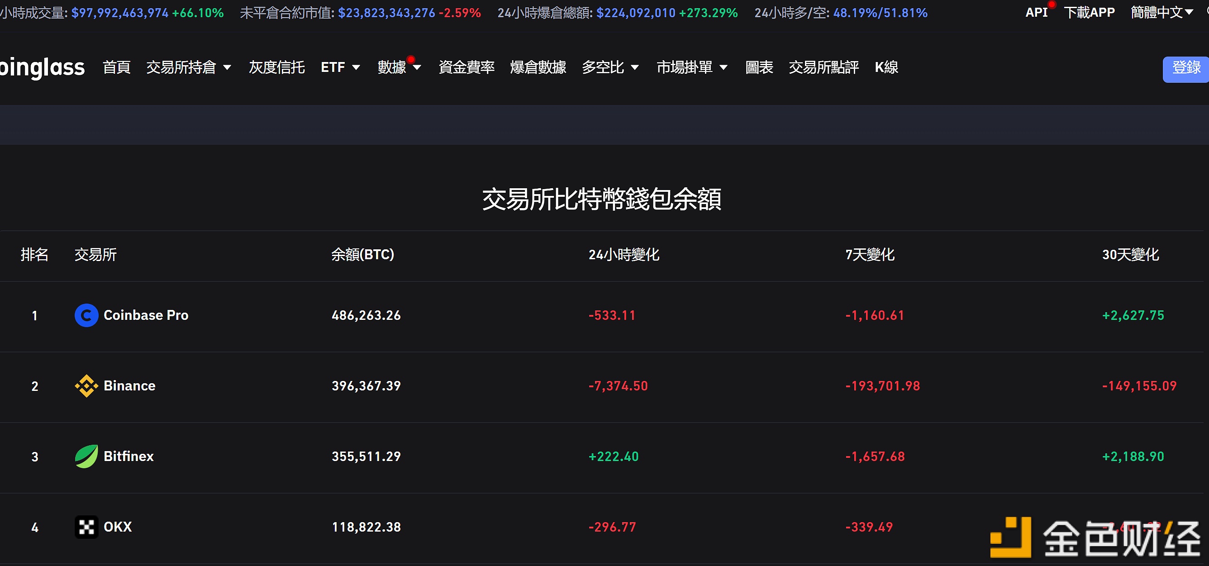Click the 30-day change +2,627.75
The width and height of the screenshot is (1209, 566).
tap(1133, 315)
